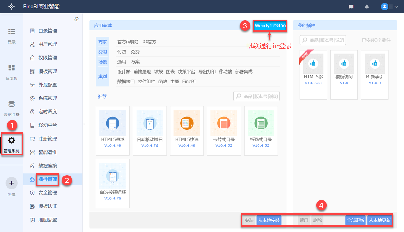Click the 地图配置 map icon
This screenshot has height=232, width=404.
tap(32, 220)
